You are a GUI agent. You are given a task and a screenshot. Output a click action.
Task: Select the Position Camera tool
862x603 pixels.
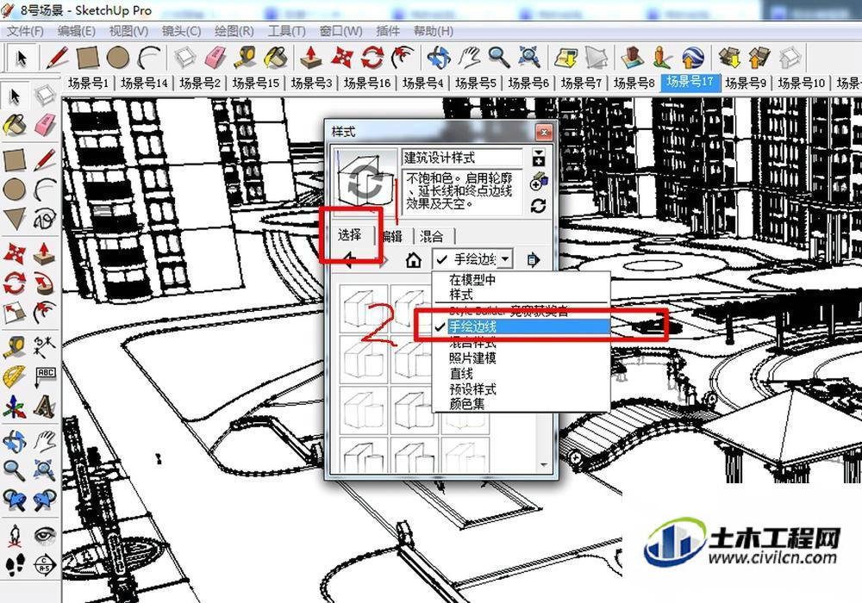tap(15, 534)
